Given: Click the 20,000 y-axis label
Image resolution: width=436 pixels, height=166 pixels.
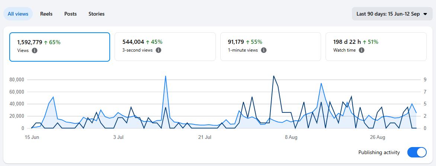Looking at the screenshot, I should pos(17,116).
